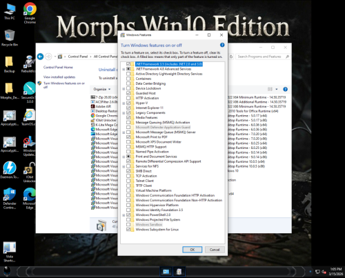
Task: Open the Control Panel Home link
Action: (x=58, y=68)
